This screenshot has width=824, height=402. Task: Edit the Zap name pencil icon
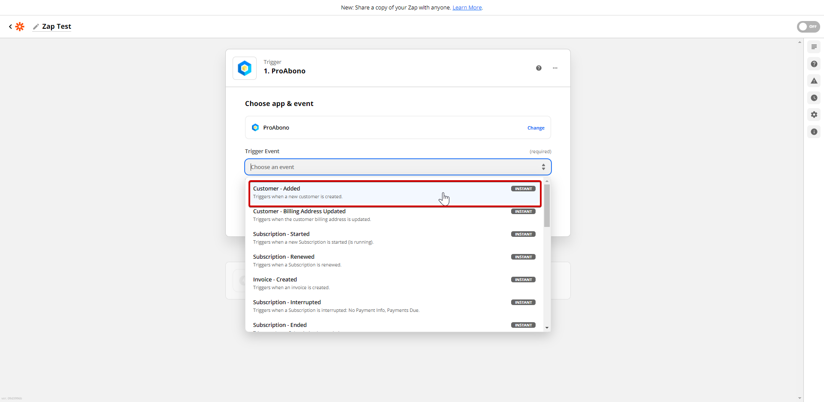[36, 27]
